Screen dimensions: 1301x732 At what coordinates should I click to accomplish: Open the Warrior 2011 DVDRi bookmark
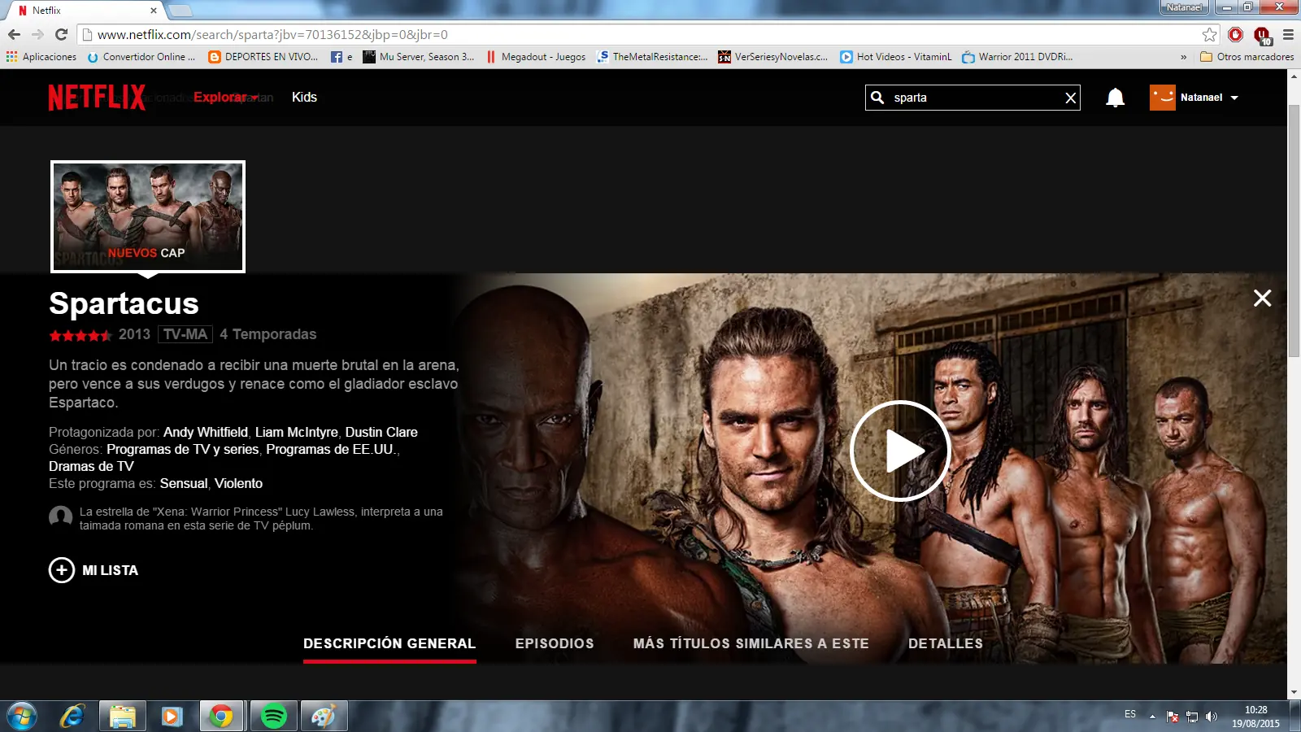tap(1017, 57)
